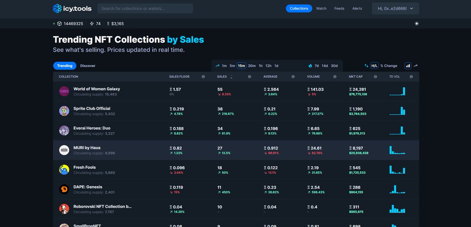The image size is (471, 227).
Task: Open Roborovski NFT Collection link
Action: point(102,206)
